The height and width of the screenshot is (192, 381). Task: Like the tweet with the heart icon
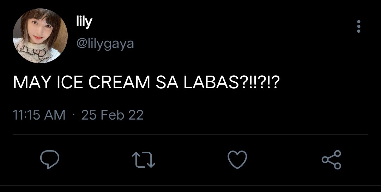(x=237, y=159)
